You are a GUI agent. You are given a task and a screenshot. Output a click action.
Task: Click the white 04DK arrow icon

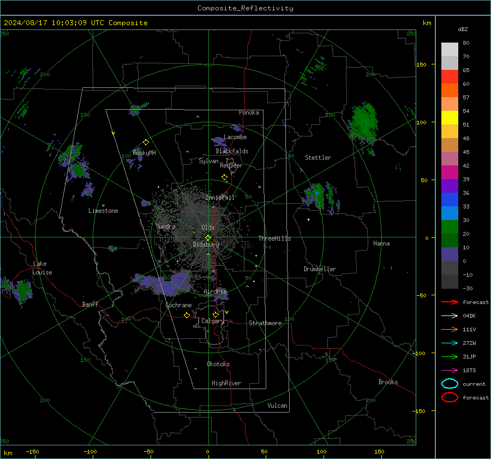tap(450, 316)
